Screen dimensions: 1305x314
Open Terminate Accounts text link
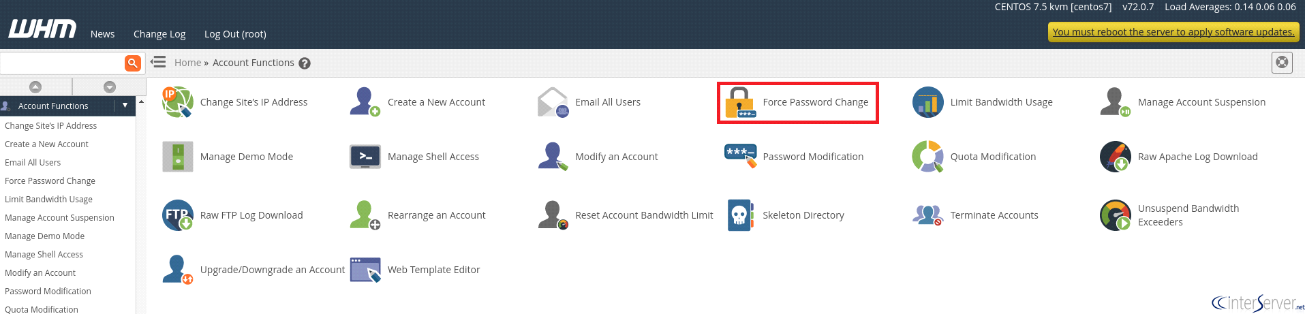[x=994, y=215]
